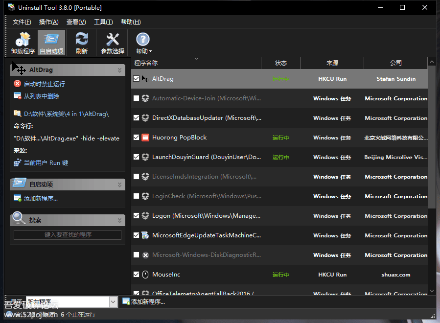Image resolution: width=440 pixels, height=323 pixels.
Task: Click the AltDrag cursor icon in list
Action: point(145,79)
